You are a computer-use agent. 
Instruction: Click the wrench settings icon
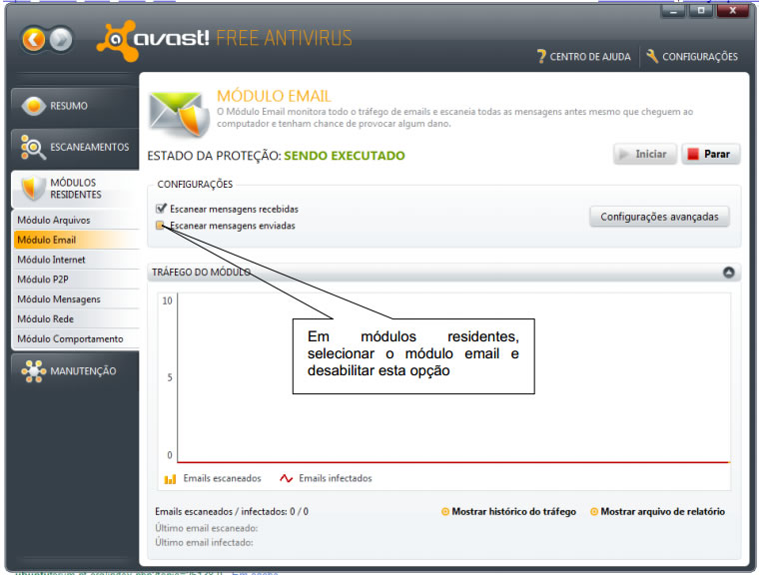click(652, 56)
